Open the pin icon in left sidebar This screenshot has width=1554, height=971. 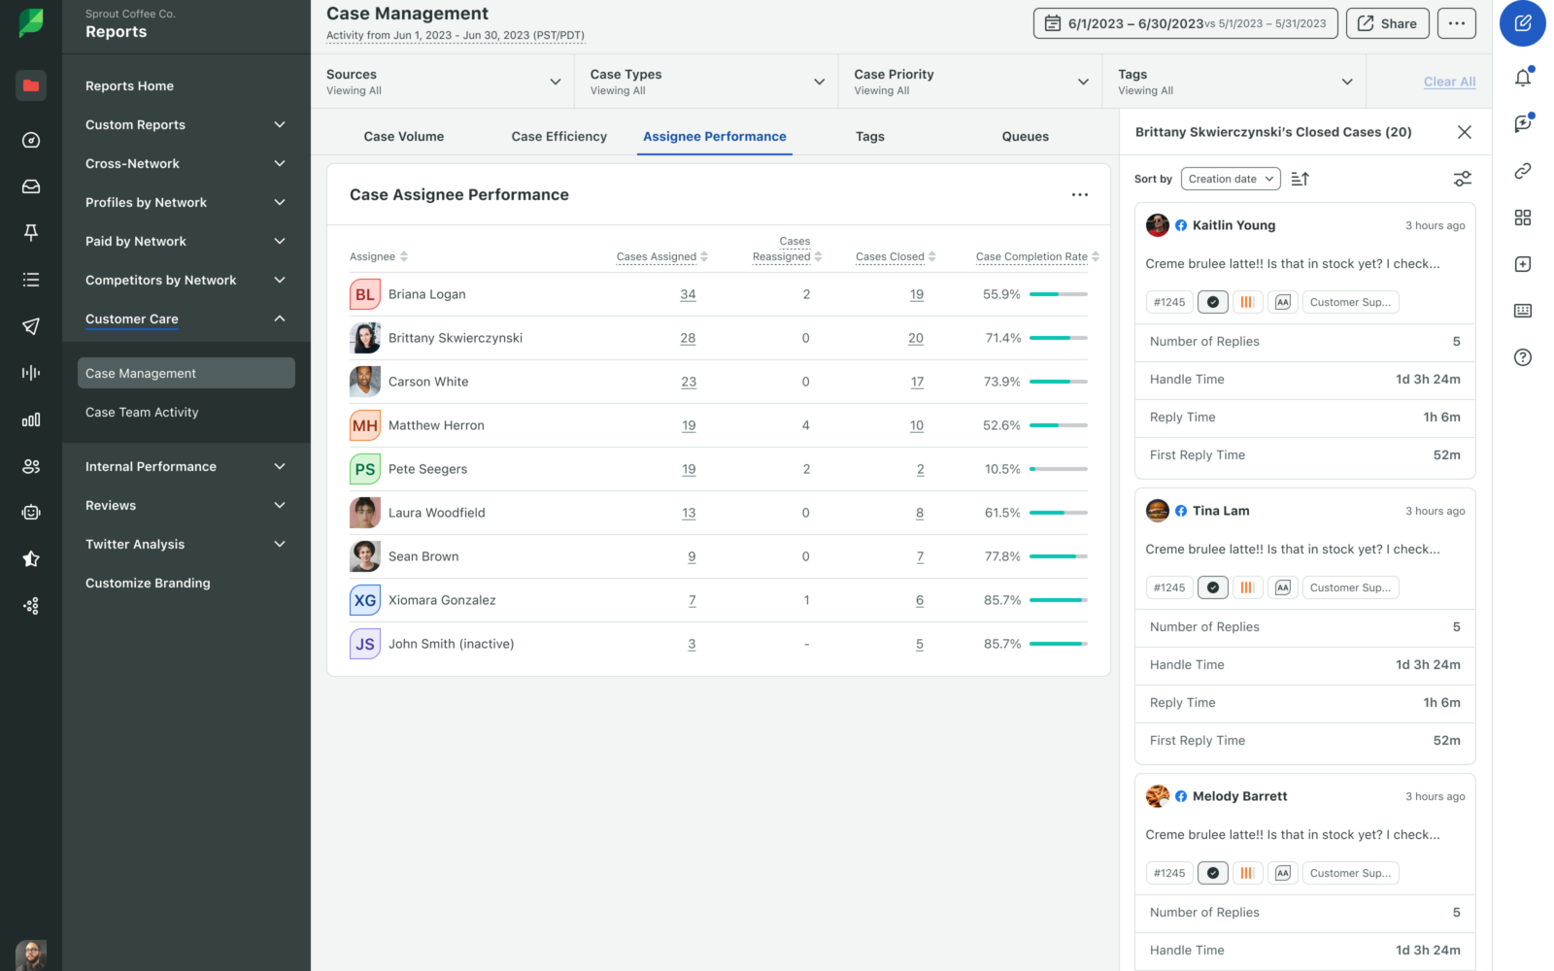click(31, 233)
